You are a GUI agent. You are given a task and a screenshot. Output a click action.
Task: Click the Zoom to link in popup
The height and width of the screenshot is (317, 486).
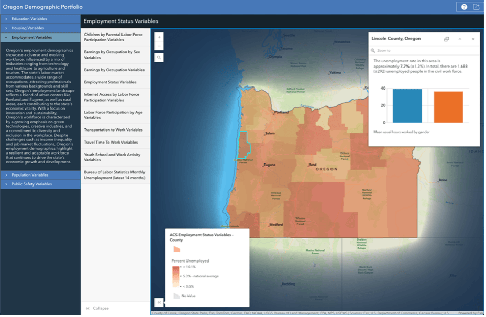pyautogui.click(x=384, y=50)
